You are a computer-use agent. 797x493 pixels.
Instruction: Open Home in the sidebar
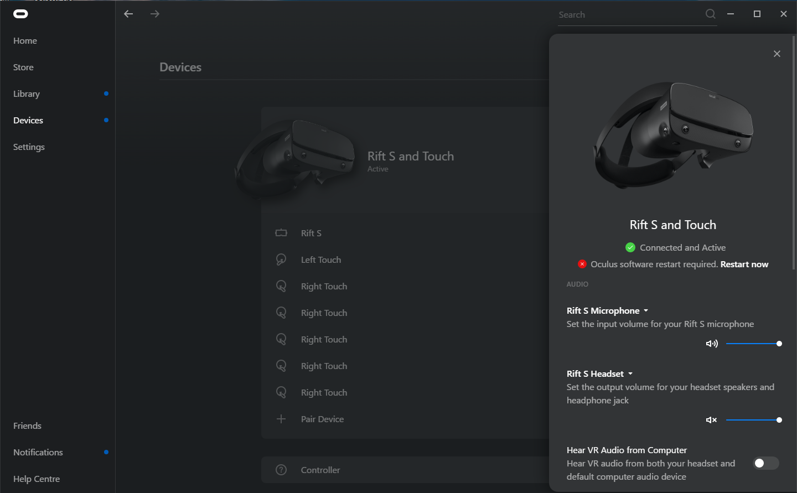[x=25, y=40]
